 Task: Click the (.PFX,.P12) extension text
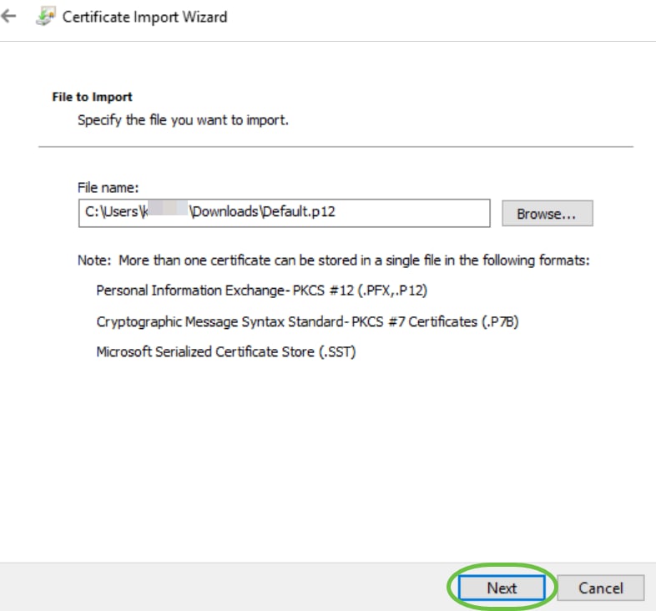(x=392, y=290)
